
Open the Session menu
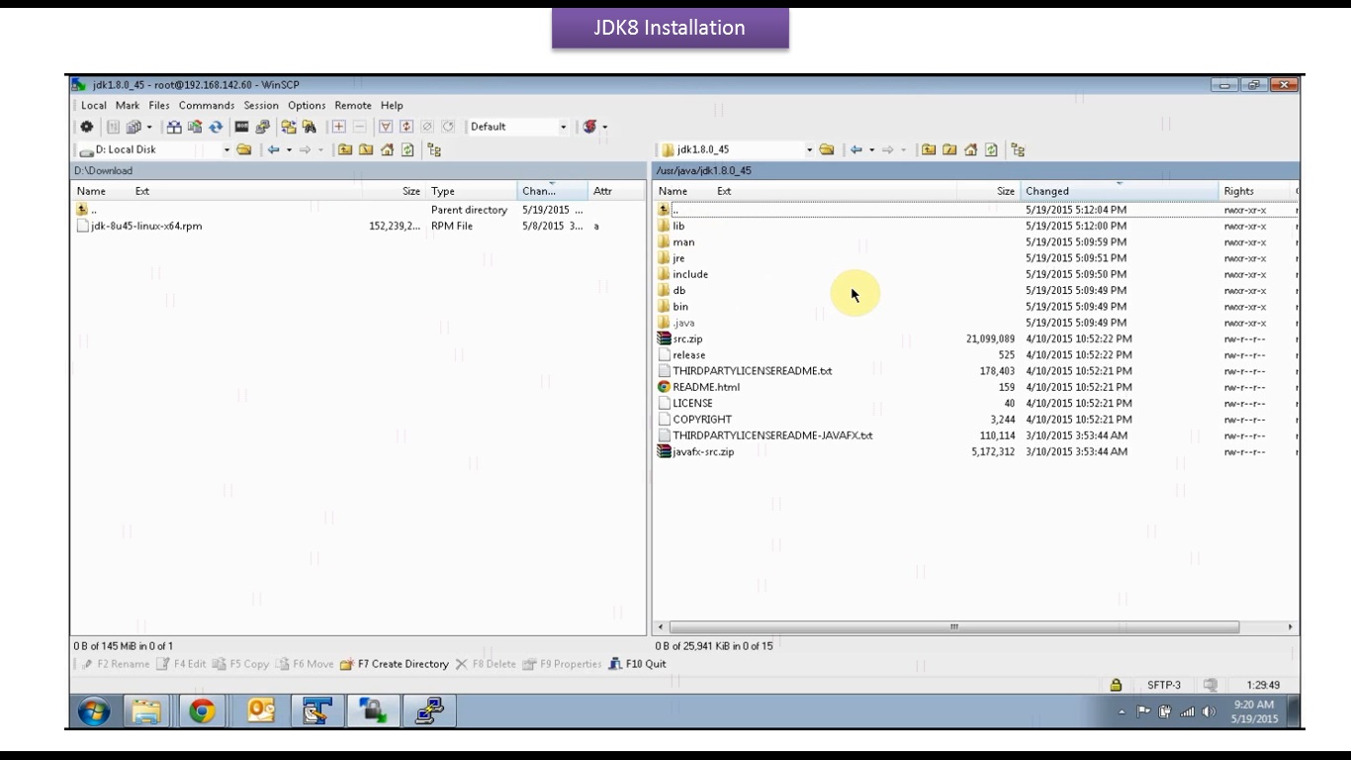tap(261, 105)
